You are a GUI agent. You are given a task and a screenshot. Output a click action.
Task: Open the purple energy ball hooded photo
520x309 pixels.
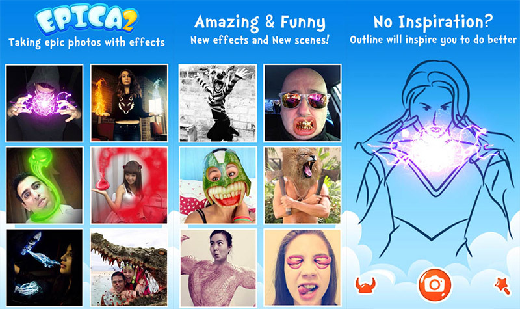pos(44,103)
